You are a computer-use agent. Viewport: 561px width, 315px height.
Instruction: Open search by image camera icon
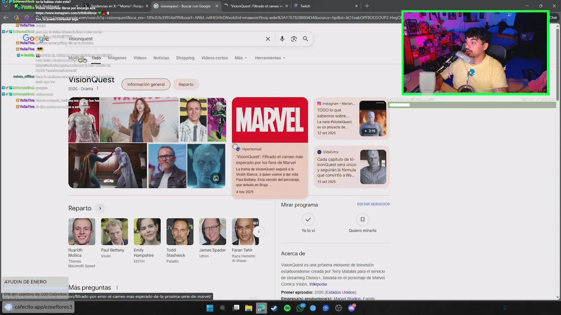tap(294, 39)
